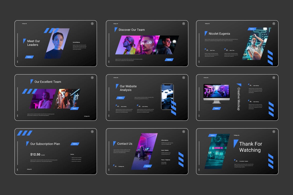Click the leader portrait photo
This screenshot has width=293, height=195.
pyautogui.click(x=57, y=43)
